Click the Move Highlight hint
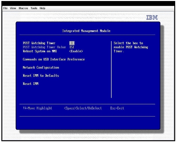The height and width of the screenshot is (143, 182). click(37, 108)
